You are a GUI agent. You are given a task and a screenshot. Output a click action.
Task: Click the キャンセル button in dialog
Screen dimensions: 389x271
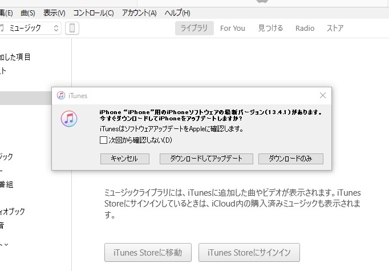(x=125, y=159)
